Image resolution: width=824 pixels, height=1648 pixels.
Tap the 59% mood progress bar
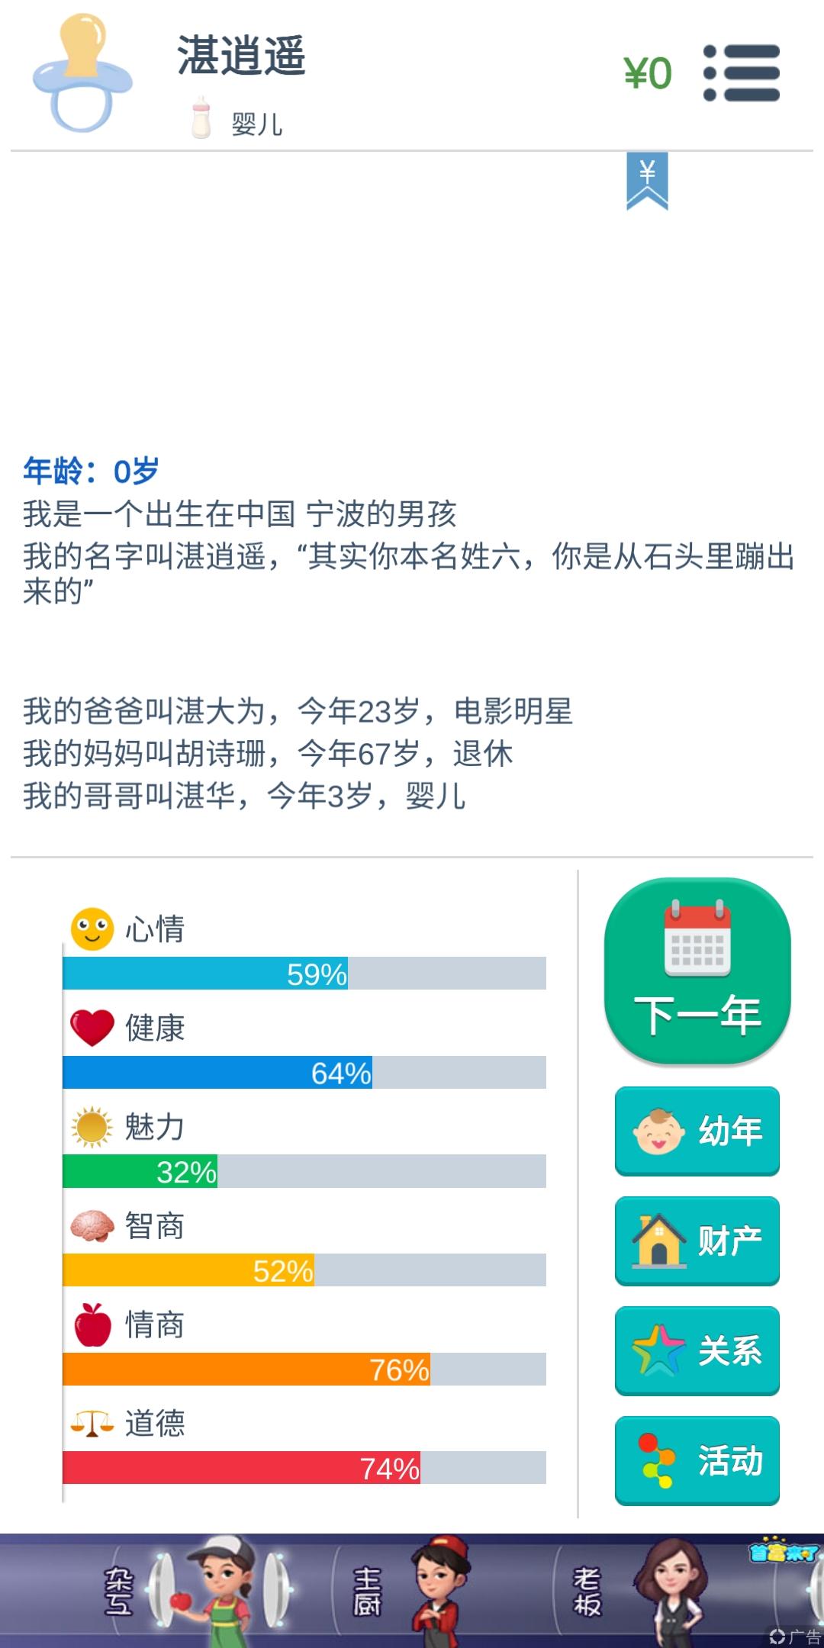[x=304, y=973]
